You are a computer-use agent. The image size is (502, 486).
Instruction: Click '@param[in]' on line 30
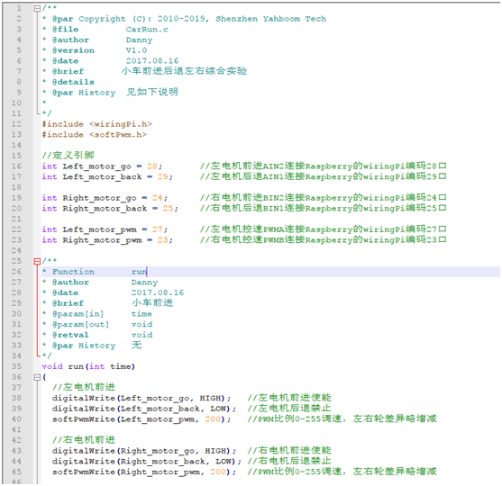coord(78,314)
